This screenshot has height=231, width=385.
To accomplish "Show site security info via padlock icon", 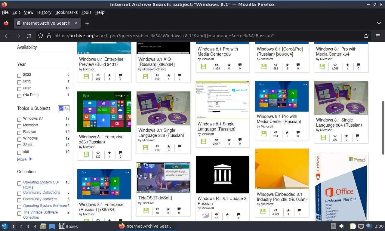I will pyautogui.click(x=49, y=36).
